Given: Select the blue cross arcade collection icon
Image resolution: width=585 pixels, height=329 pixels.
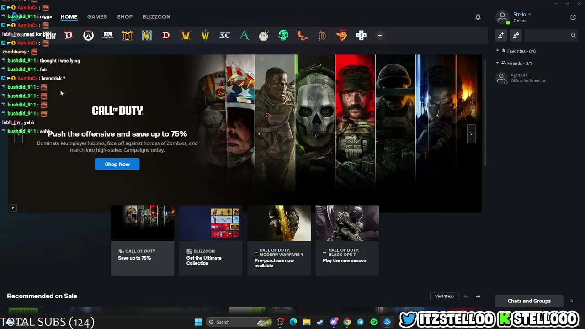Looking at the screenshot, I should tap(361, 35).
